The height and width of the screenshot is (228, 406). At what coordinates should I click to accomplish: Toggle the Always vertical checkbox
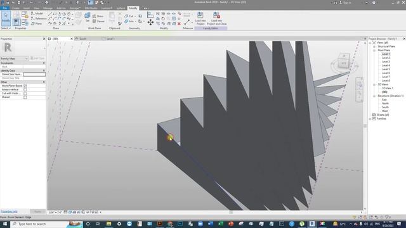coord(25,89)
